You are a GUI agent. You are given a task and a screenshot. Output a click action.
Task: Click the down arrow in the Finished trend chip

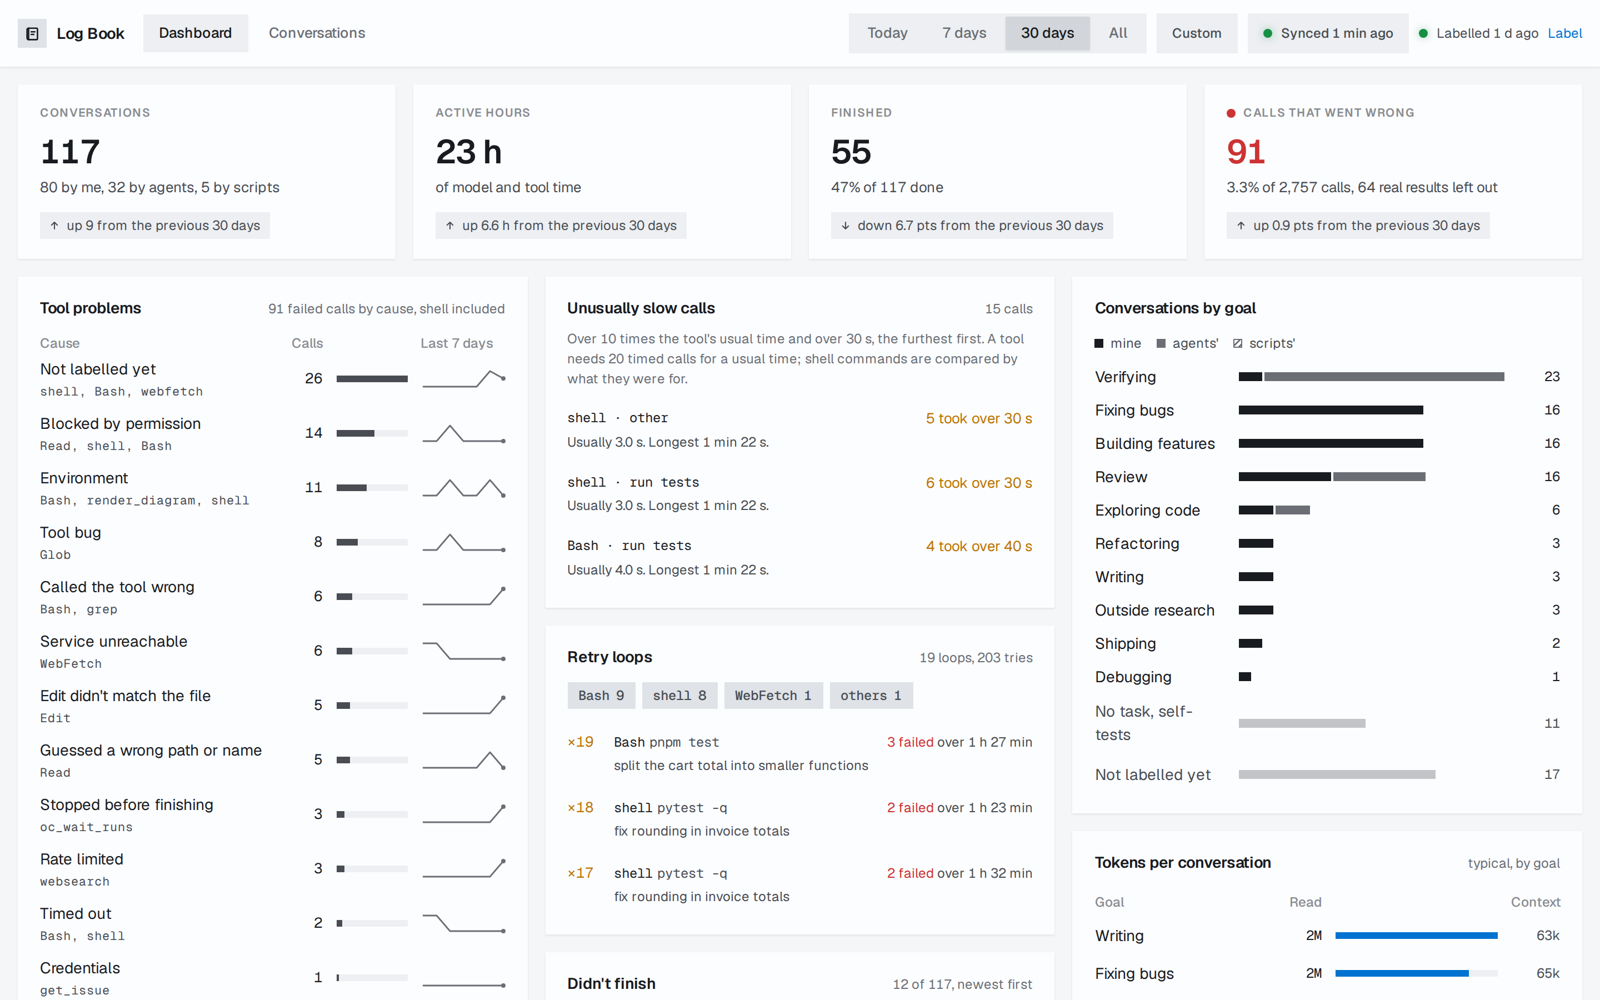click(845, 226)
